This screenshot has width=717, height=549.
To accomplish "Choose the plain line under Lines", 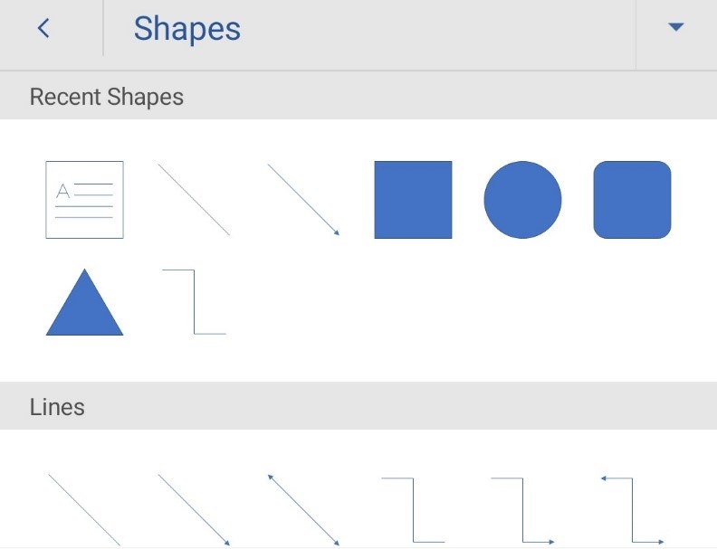I will 84,510.
